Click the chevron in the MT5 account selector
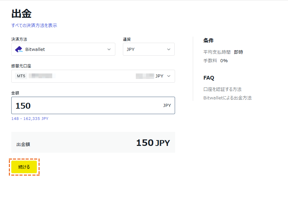288x205 pixels. 169,76
